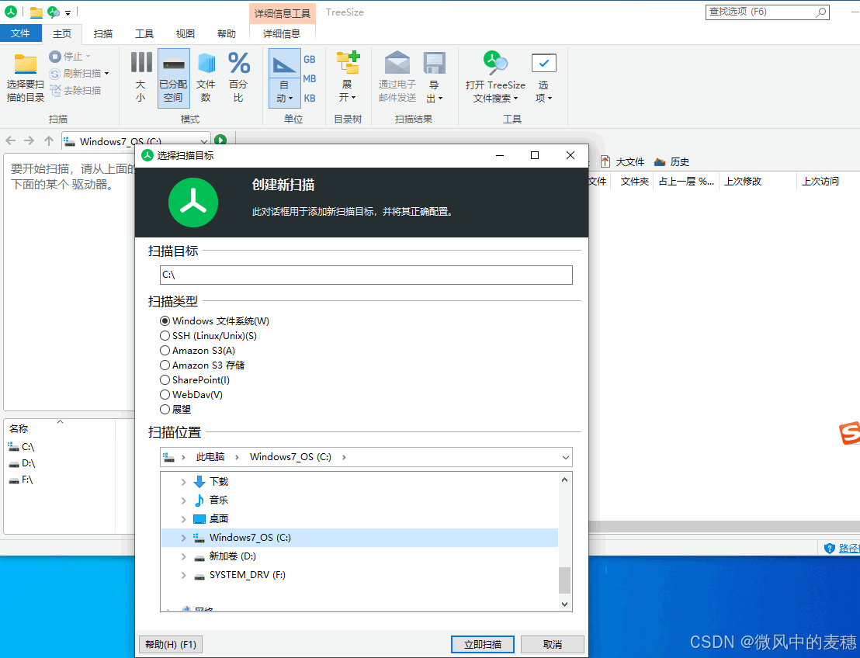Image resolution: width=860 pixels, height=658 pixels.
Task: Open the scan location path dropdown
Action: click(x=566, y=457)
